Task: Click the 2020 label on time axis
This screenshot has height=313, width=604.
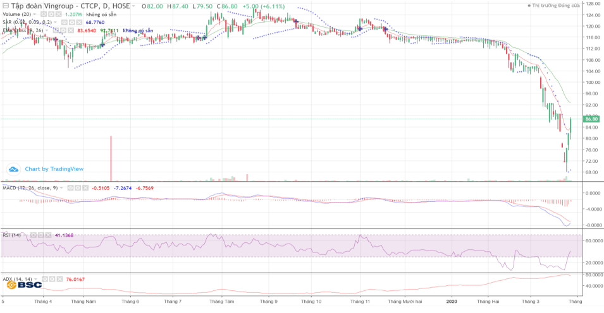Action: 452,302
